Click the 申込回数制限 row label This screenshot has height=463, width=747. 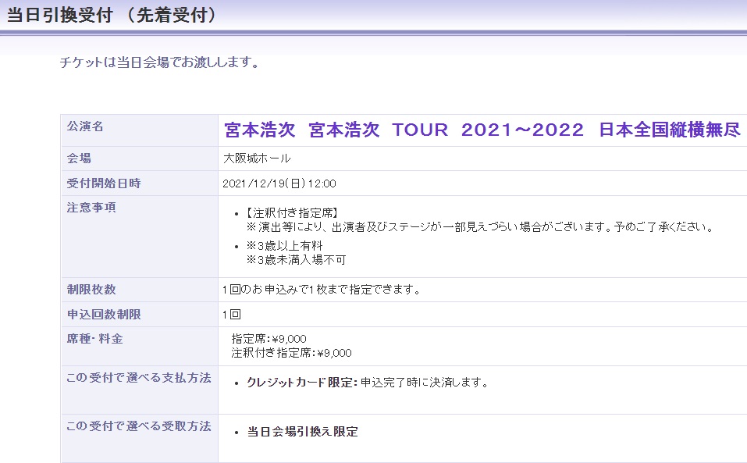click(103, 315)
